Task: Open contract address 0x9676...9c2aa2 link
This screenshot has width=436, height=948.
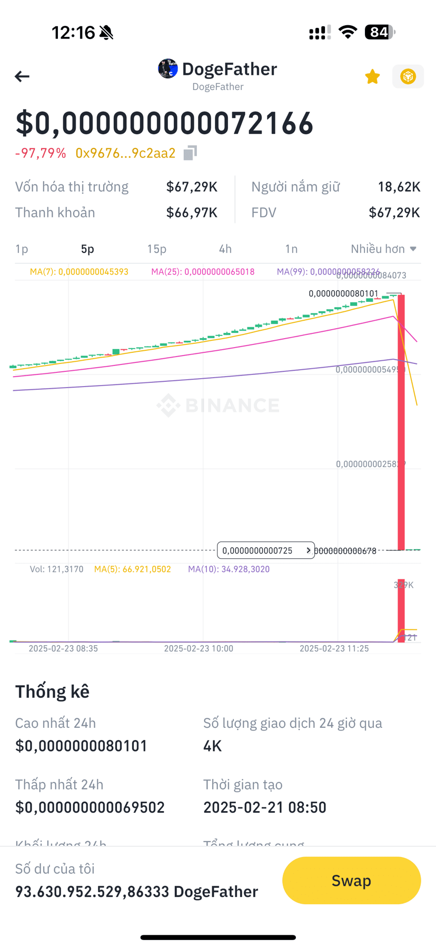Action: [x=125, y=153]
